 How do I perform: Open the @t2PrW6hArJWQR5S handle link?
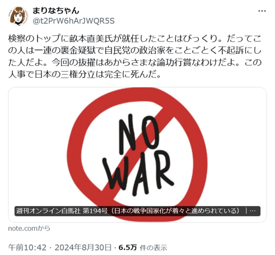pos(73,21)
